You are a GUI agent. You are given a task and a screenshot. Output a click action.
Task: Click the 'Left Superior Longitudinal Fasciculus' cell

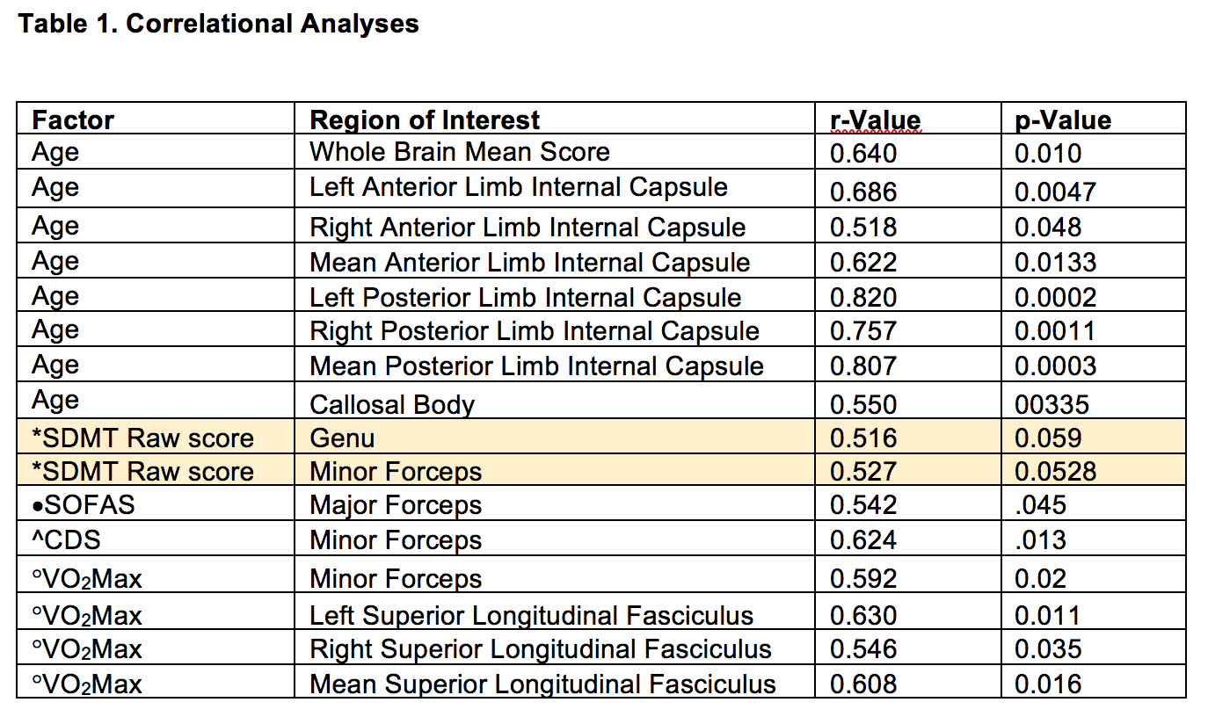click(531, 616)
